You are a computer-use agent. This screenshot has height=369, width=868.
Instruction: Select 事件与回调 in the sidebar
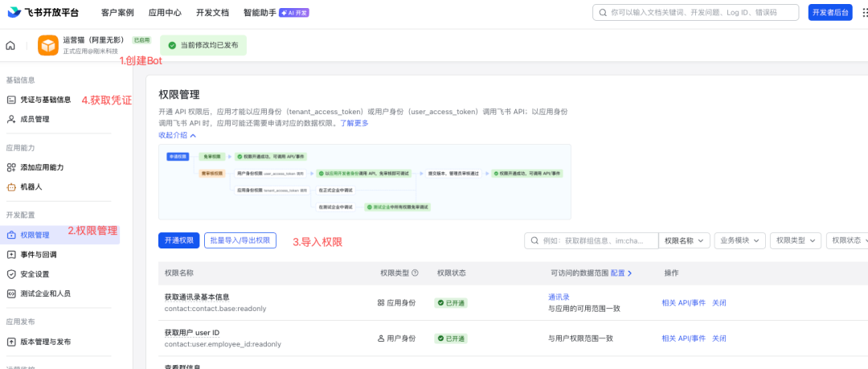(x=38, y=254)
